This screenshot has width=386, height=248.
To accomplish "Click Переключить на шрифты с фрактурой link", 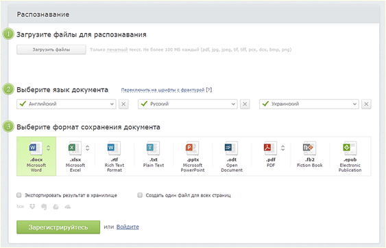I will point(162,90).
